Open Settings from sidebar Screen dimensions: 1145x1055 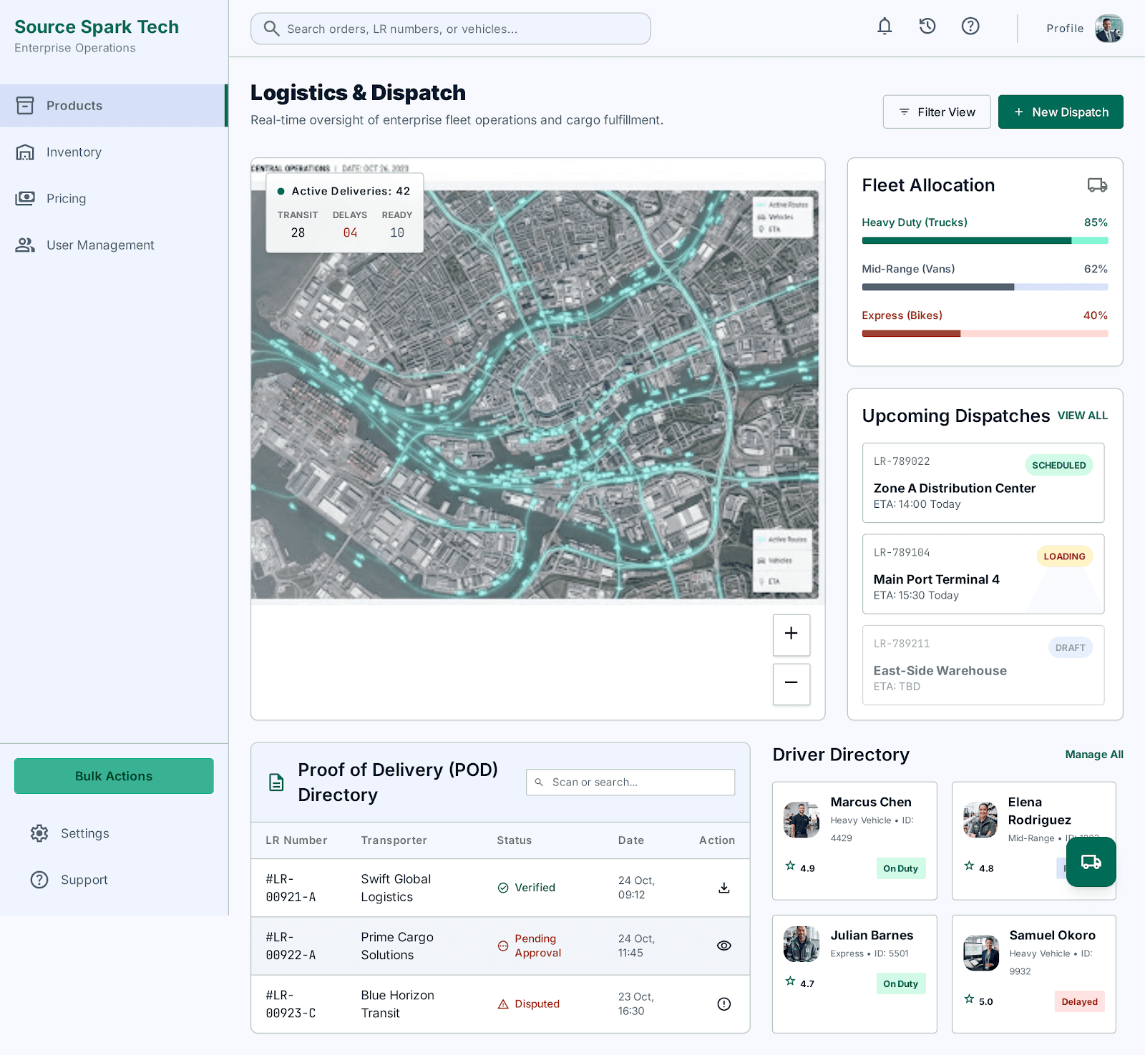tap(114, 833)
